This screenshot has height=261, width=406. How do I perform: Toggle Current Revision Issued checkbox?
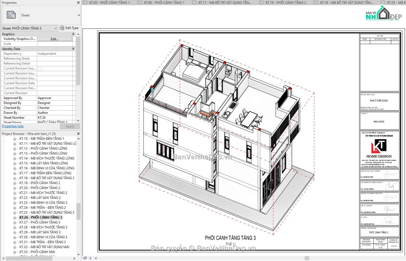[x=40, y=68]
